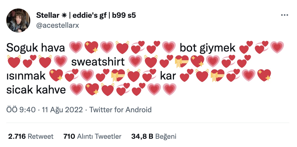
Task: Open the three-dot more options menu
Action: [x=284, y=15]
